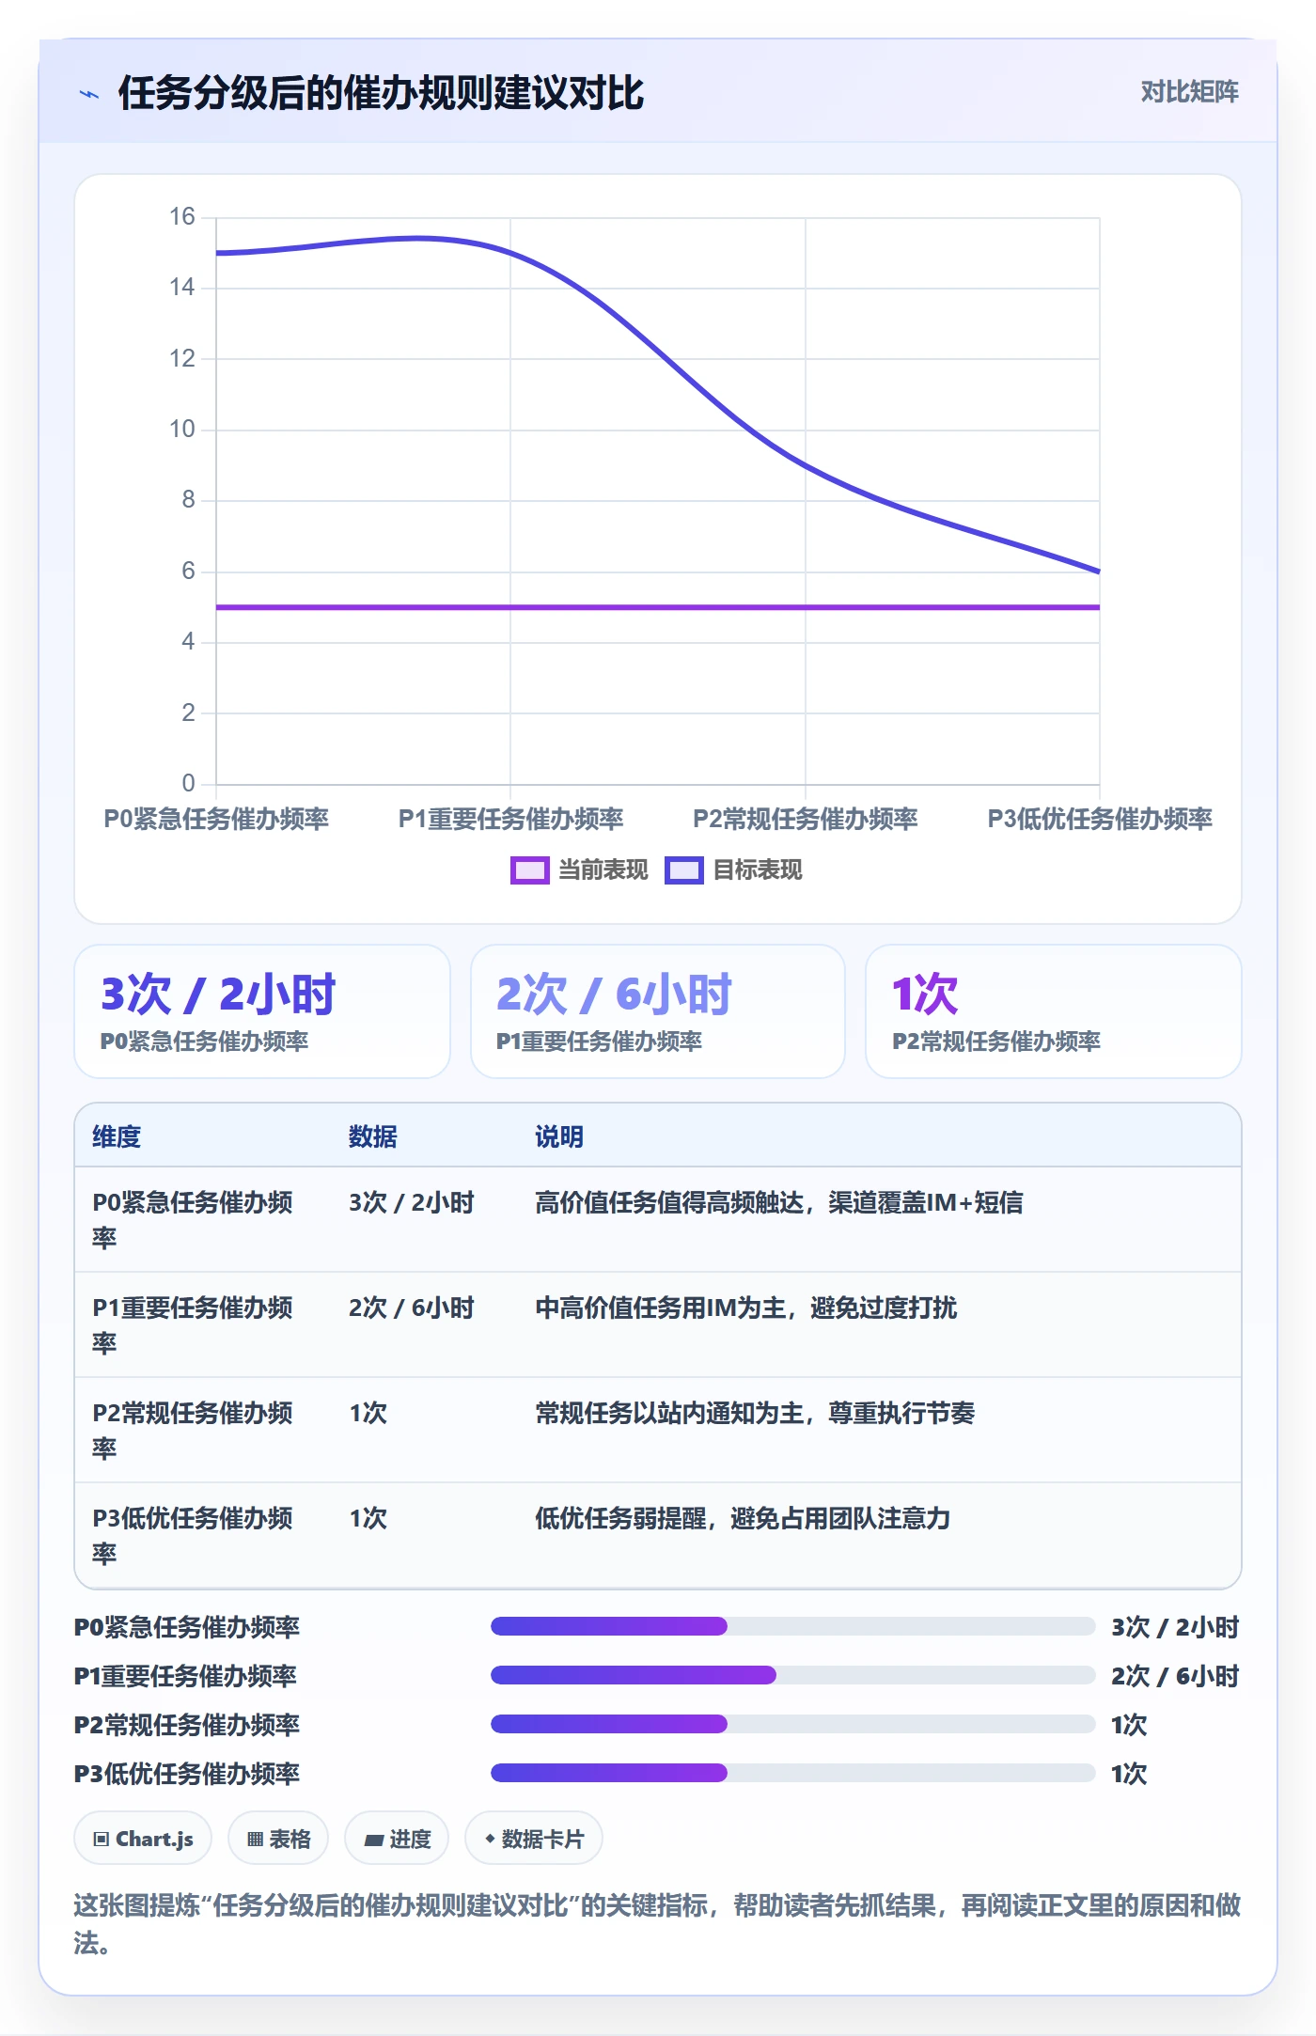Open the 1次 stat card for P2常规任务
Viewport: 1316px width, 2036px height.
coord(1053,1011)
